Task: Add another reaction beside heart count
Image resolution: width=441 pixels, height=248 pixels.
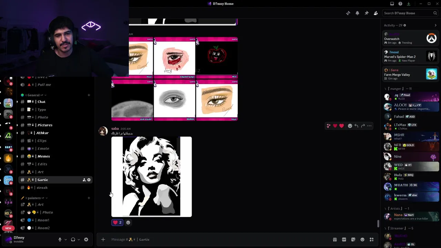Action: pyautogui.click(x=128, y=223)
